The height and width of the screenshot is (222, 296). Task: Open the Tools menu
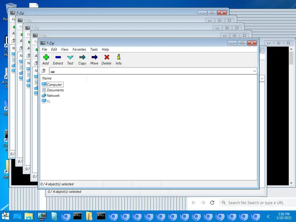coord(94,49)
